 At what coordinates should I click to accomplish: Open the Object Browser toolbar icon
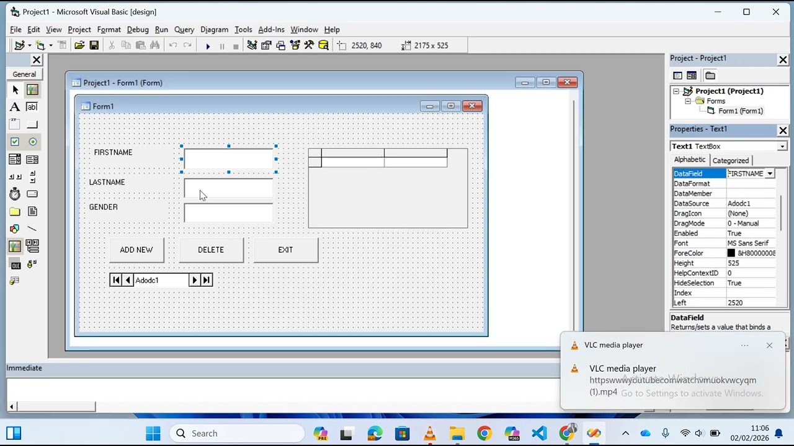coord(295,45)
